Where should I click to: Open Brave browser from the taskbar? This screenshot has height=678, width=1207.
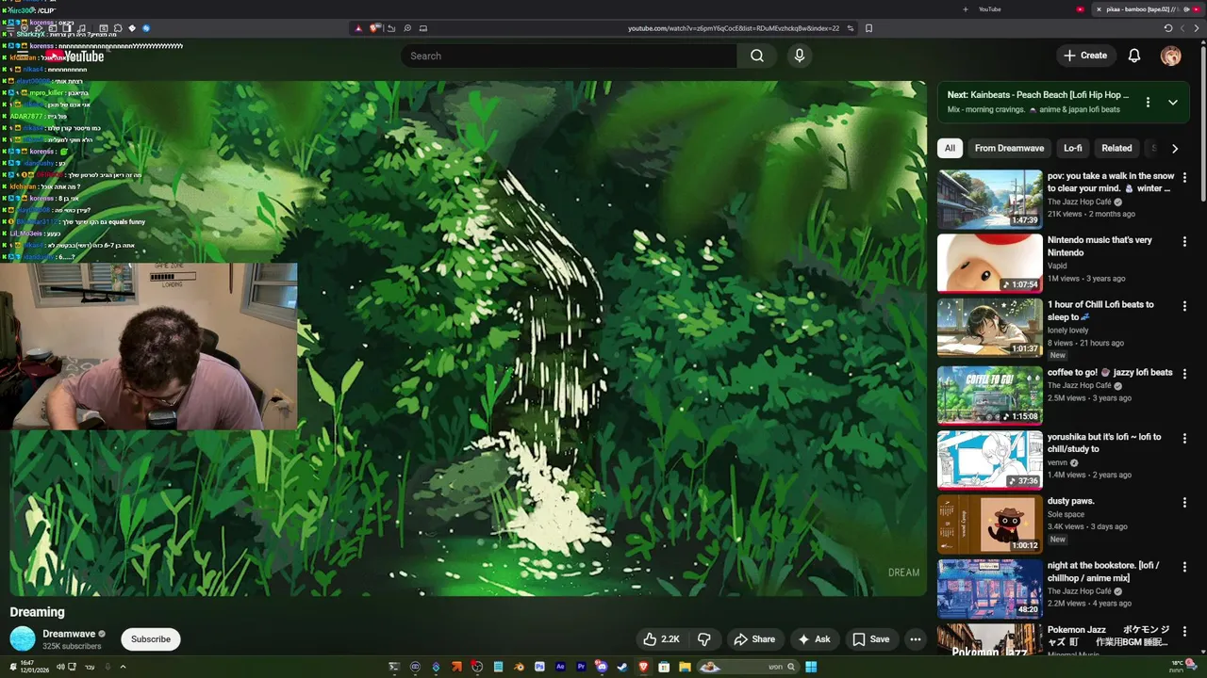(x=644, y=667)
